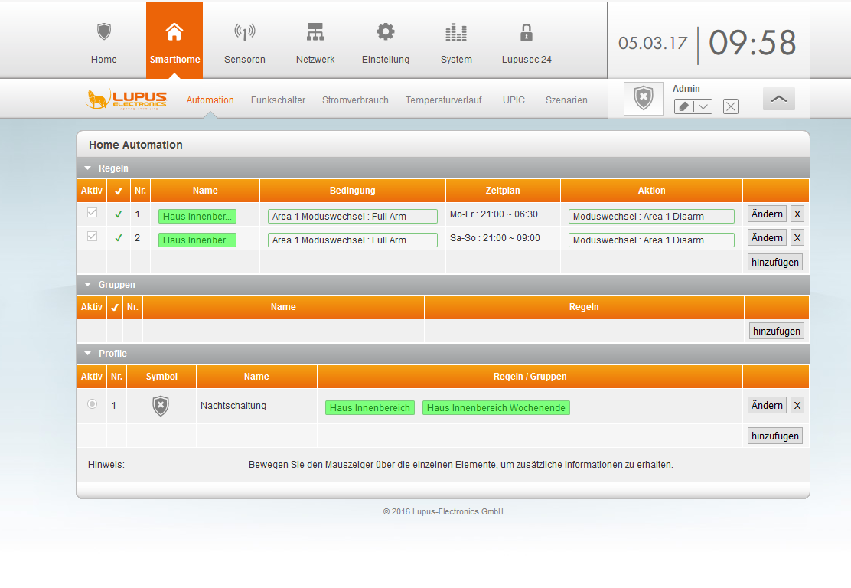The height and width of the screenshot is (588, 851).
Task: Collapse the Gruppen section
Action: click(88, 285)
